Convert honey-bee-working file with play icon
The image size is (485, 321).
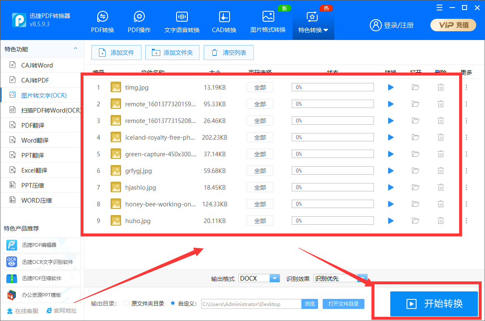391,204
